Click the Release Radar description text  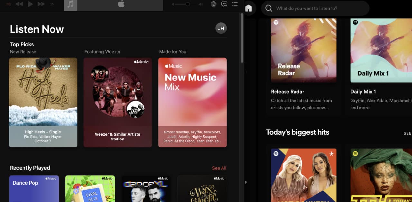(301, 104)
